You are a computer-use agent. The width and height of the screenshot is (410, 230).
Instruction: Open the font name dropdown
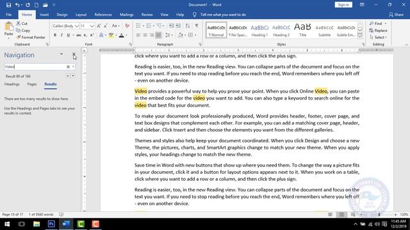[x=77, y=26]
